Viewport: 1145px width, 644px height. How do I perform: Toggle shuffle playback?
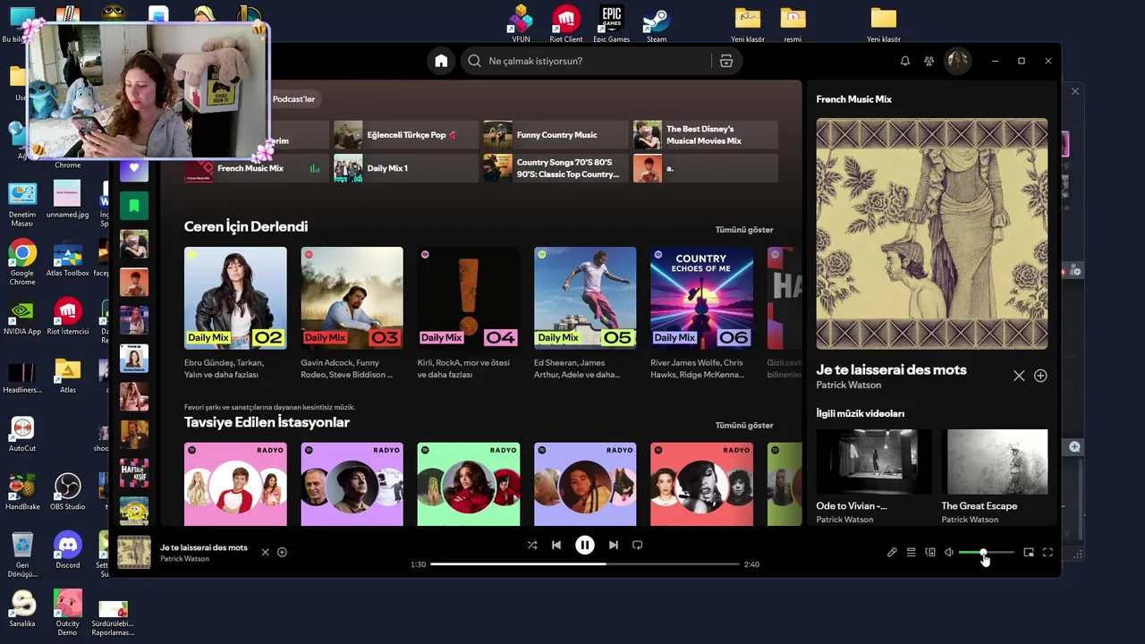pos(532,545)
